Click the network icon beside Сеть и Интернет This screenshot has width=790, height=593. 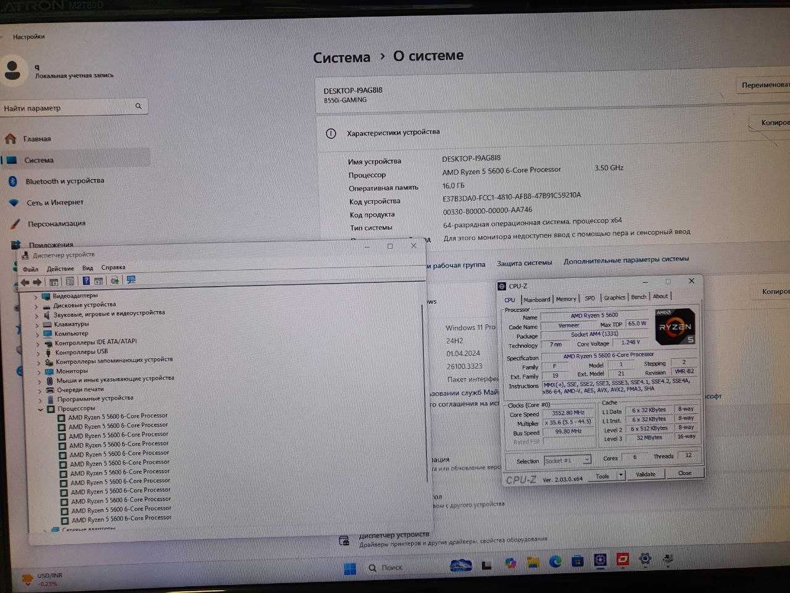point(14,203)
